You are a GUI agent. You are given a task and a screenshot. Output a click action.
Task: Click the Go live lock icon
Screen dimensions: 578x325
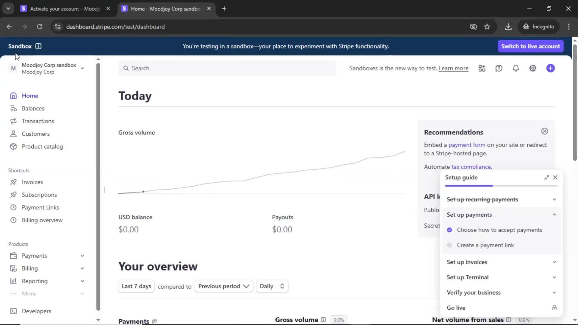(554, 308)
